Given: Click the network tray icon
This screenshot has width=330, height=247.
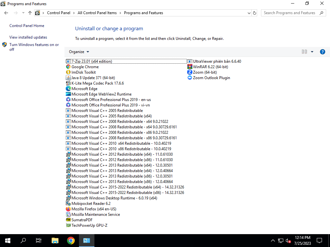Looking at the screenshot, I should coord(281,241).
